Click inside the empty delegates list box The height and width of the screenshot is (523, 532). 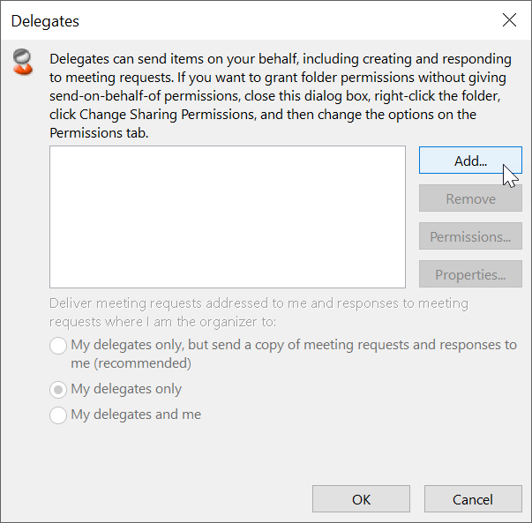pos(228,217)
